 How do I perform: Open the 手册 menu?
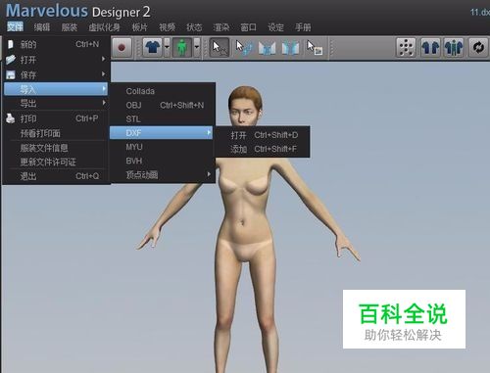[x=303, y=27]
